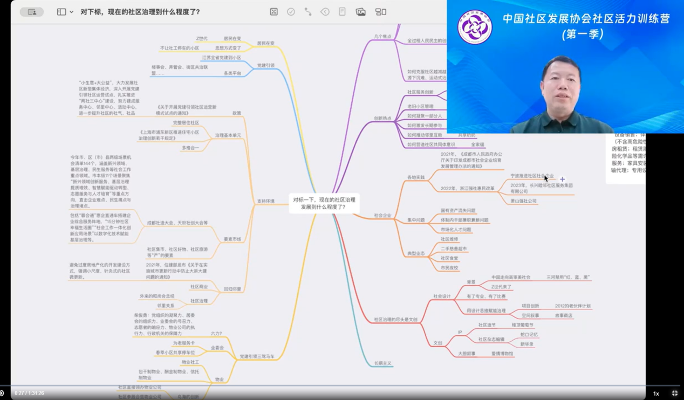Click the 社区造节 node
The height and width of the screenshot is (400, 684).
(487, 325)
